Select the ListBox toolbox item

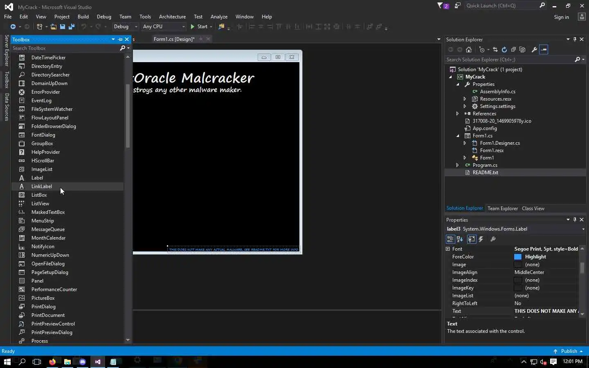pyautogui.click(x=67, y=195)
